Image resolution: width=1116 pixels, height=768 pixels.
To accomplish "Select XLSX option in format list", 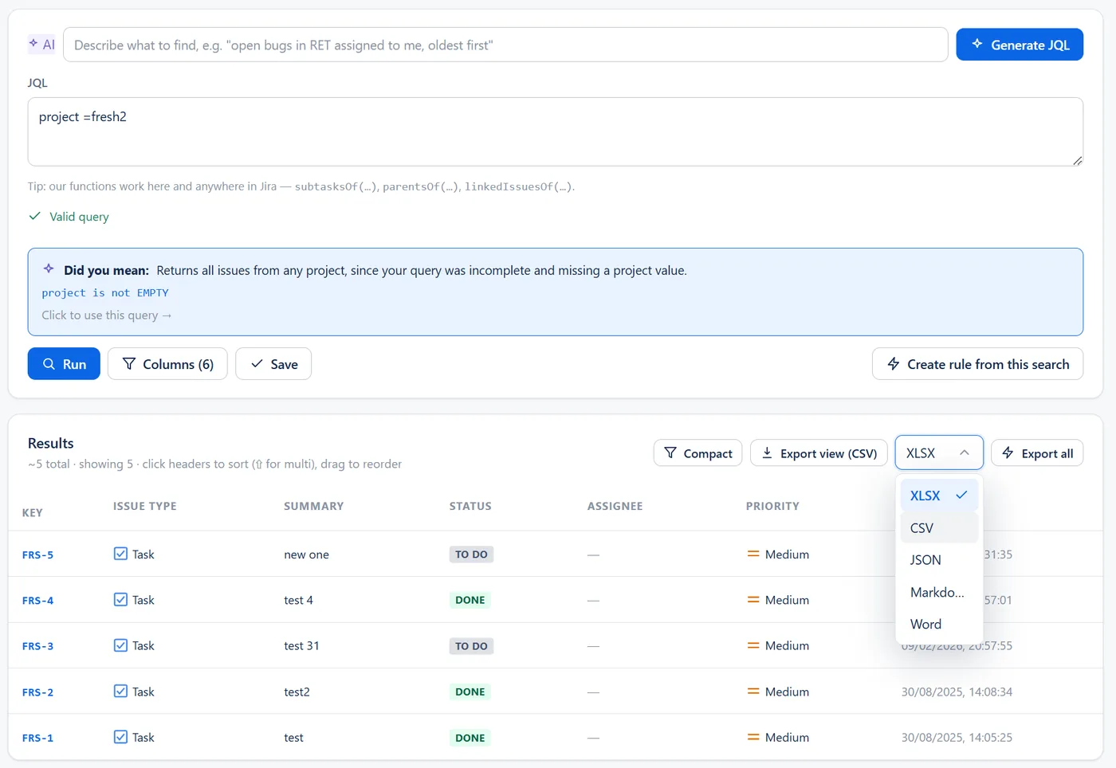I will [x=939, y=496].
